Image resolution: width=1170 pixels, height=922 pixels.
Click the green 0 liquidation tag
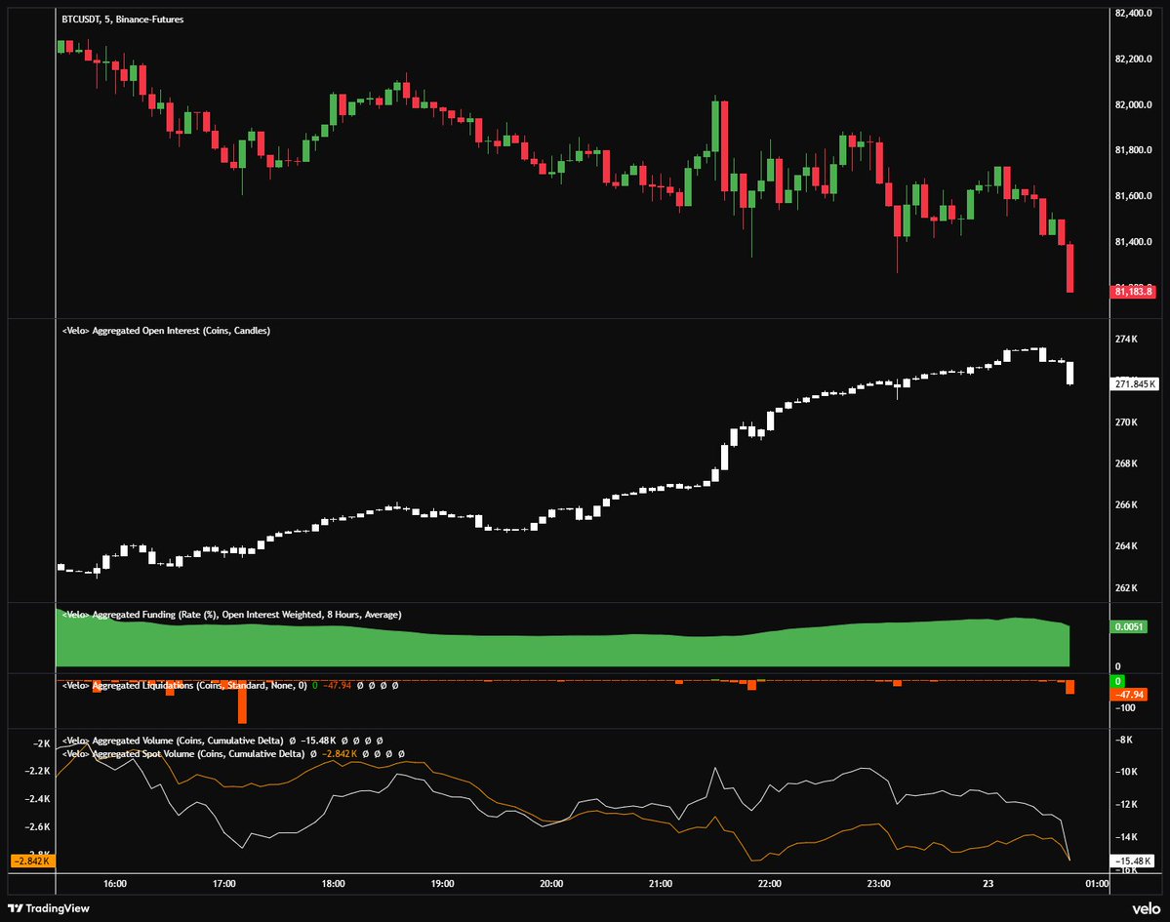1117,681
